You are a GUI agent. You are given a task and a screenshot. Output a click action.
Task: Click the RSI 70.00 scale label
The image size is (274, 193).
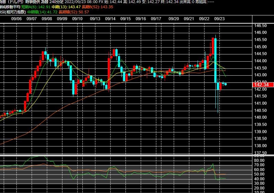click(x=259, y=165)
